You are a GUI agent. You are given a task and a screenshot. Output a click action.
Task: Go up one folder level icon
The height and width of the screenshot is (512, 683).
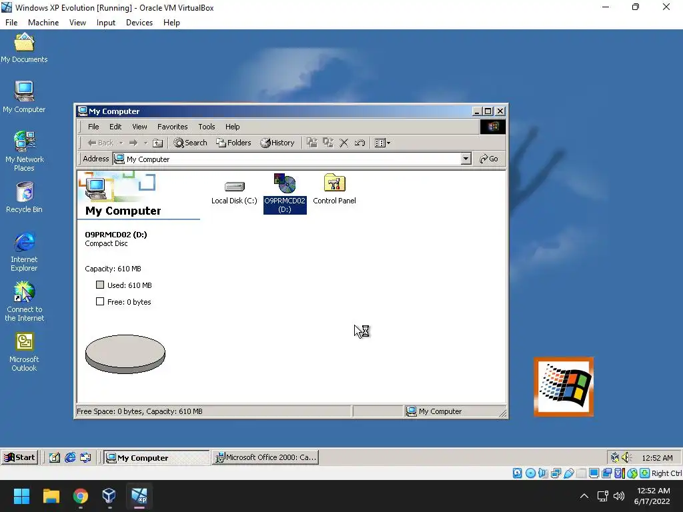tap(158, 143)
